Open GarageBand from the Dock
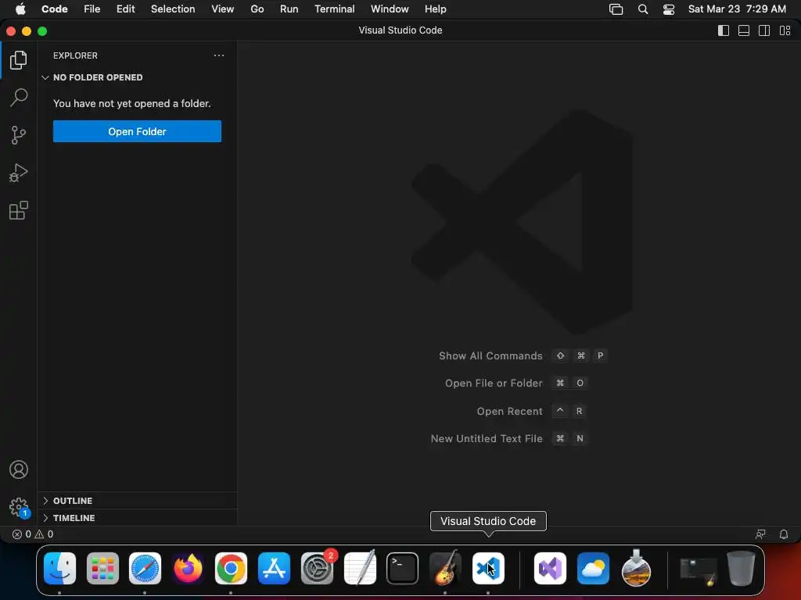This screenshot has height=600, width=801. [445, 569]
